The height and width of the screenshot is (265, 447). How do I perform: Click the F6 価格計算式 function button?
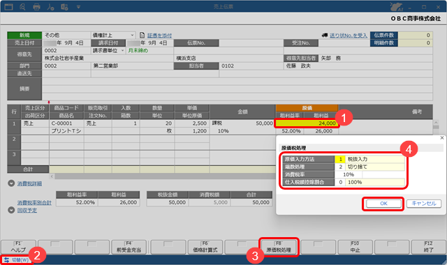click(x=205, y=247)
